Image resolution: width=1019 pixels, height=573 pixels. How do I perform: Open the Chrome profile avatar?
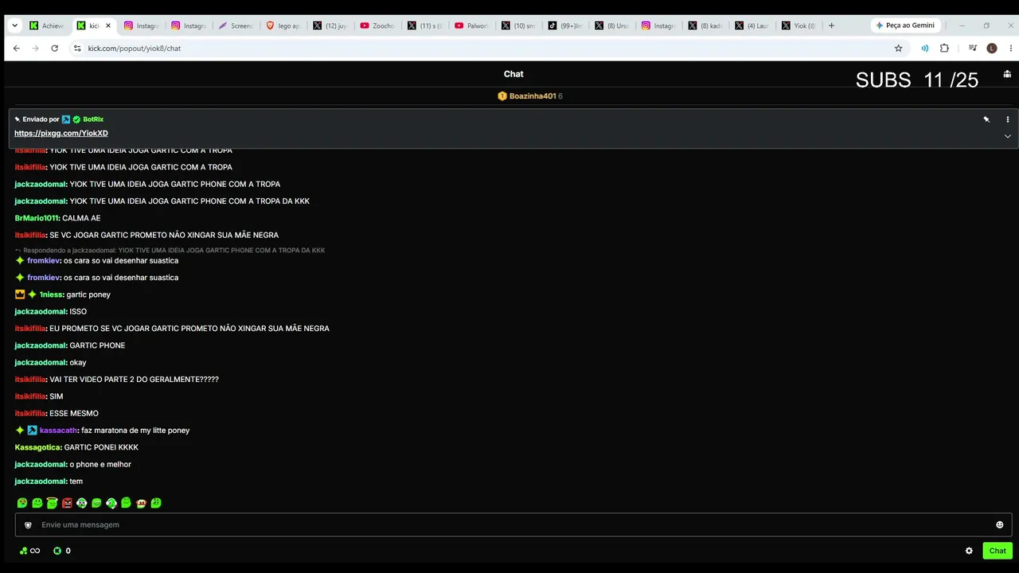coord(992,49)
